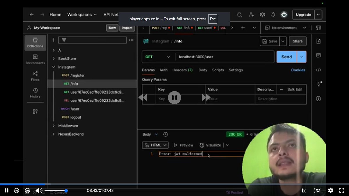This screenshot has height=196, width=349.
Task: Open the Collections sidebar panel
Action: pos(35,43)
